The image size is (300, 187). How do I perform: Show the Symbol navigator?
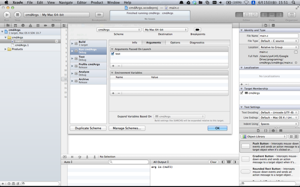pyautogui.click(x=15, y=25)
